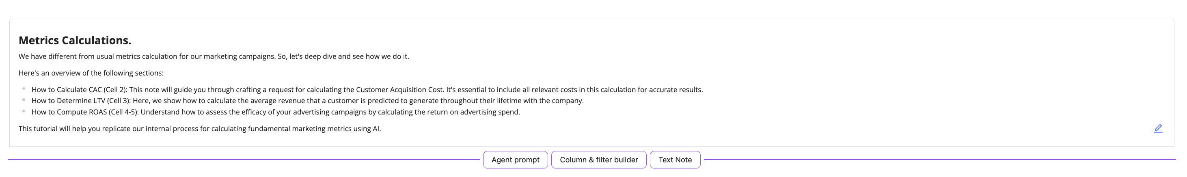Viewport: 1187px width, 177px height.
Task: Click the bullet dot beside the ROAS item
Action: (24, 111)
